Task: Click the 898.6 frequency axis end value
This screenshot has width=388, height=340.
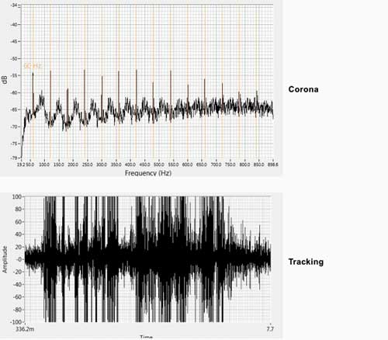Action: pyautogui.click(x=273, y=165)
